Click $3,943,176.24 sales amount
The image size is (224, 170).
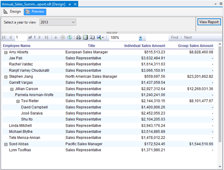pyautogui.click(x=153, y=126)
